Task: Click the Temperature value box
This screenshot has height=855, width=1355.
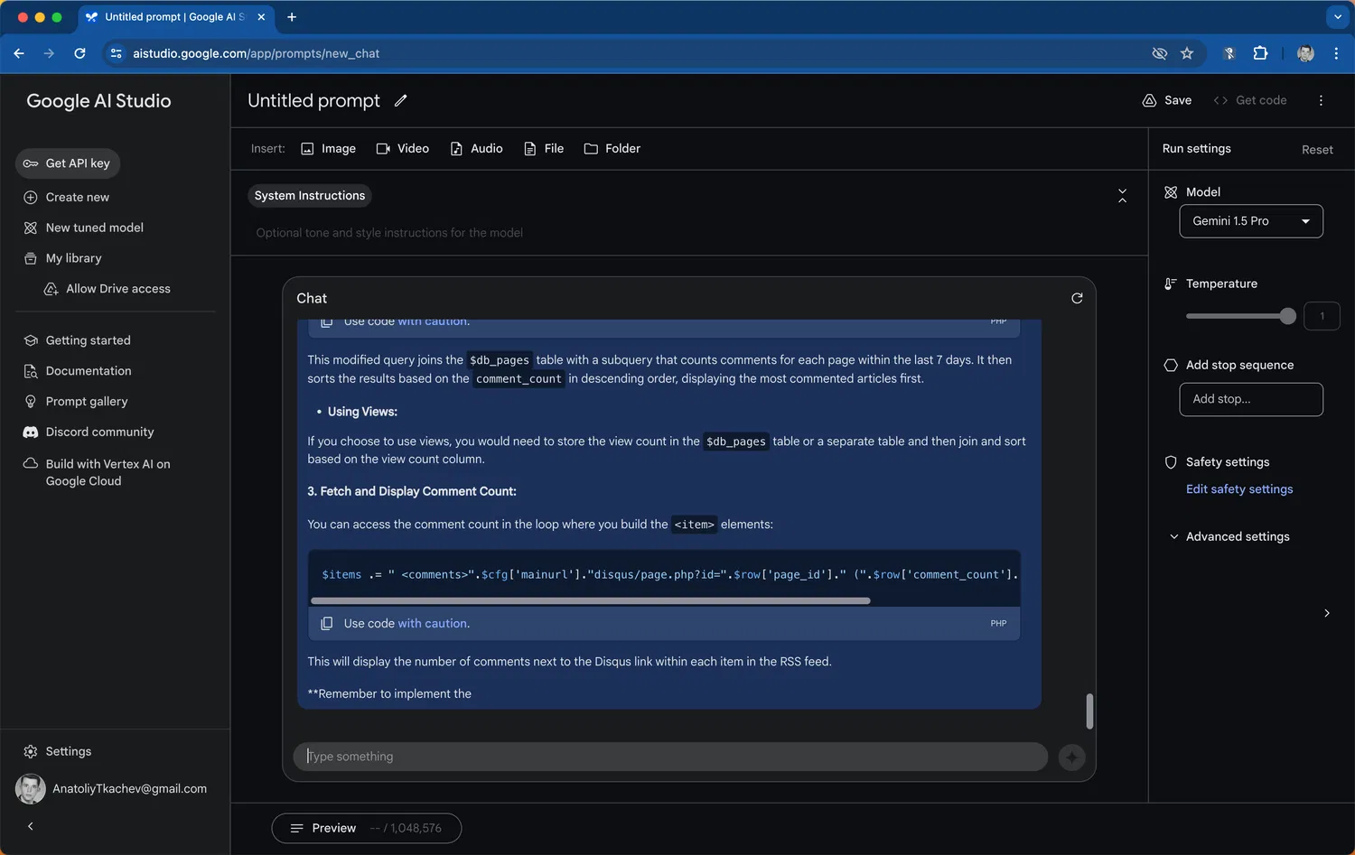Action: [1322, 316]
